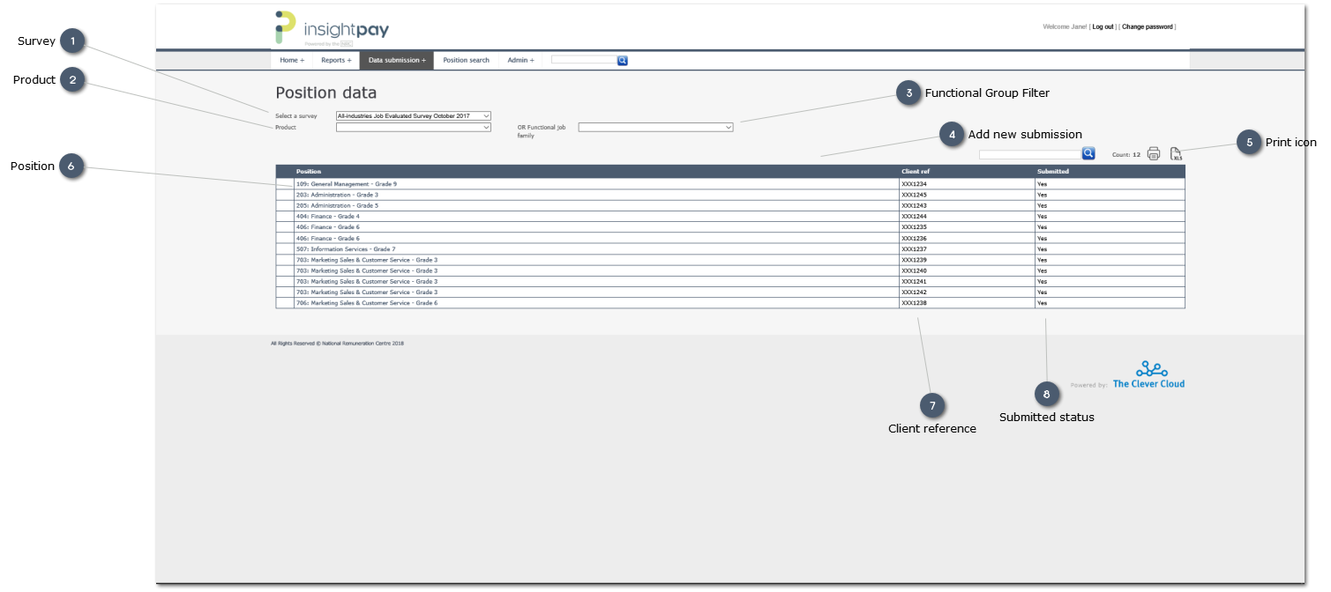Export the table via XLS icon
The width and height of the screenshot is (1331, 592).
point(1176,154)
